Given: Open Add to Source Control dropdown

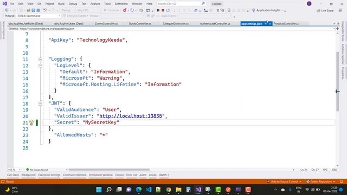Looking at the screenshot, I should pyautogui.click(x=284, y=181).
